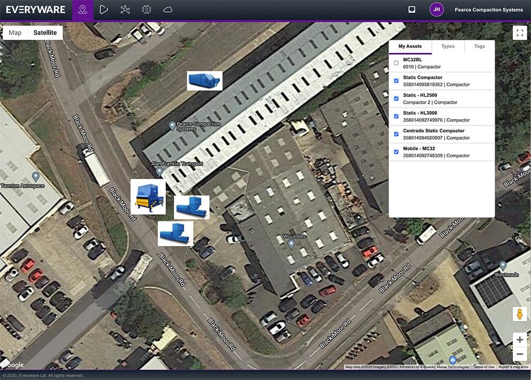This screenshot has width=531, height=380.
Task: Select the Static Compactor asset name
Action: click(423, 77)
